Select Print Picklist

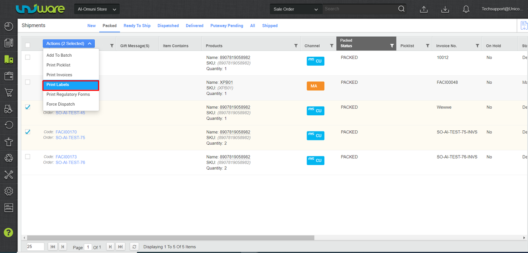[x=71, y=65]
